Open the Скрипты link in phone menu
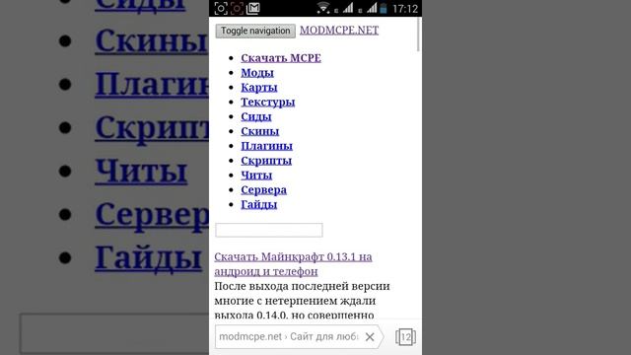631x355 pixels. click(266, 161)
